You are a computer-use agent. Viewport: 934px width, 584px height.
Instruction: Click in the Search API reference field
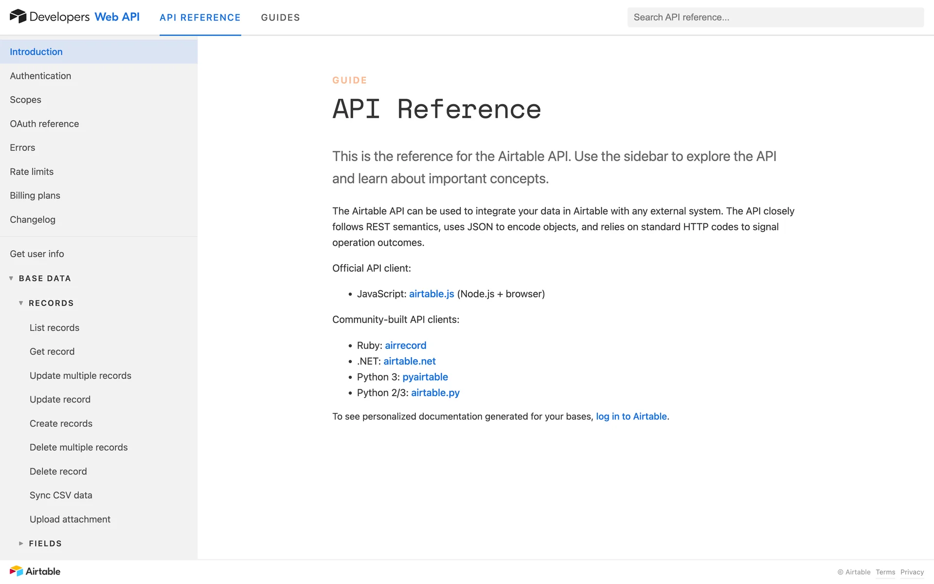pos(775,18)
